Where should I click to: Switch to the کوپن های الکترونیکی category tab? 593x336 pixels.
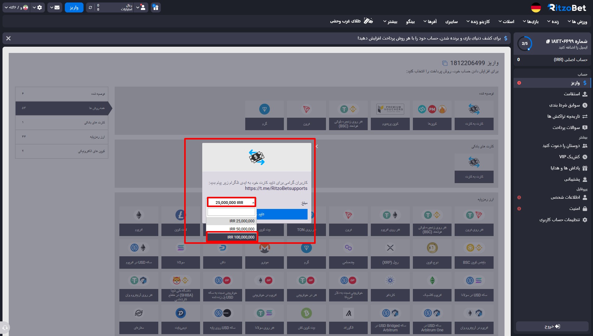(x=62, y=151)
